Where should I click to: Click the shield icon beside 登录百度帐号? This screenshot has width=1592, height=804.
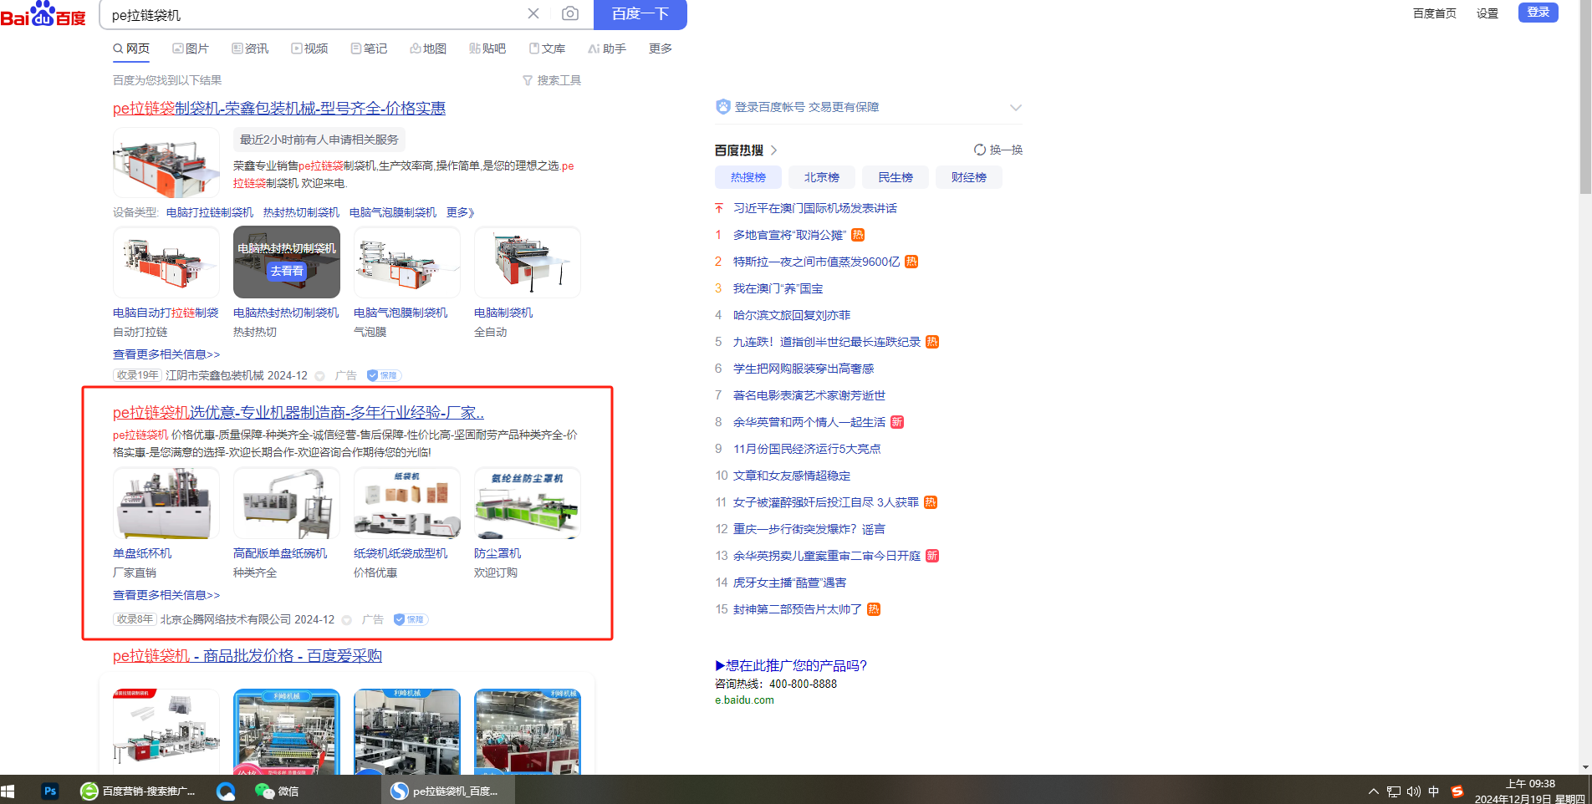tap(723, 107)
